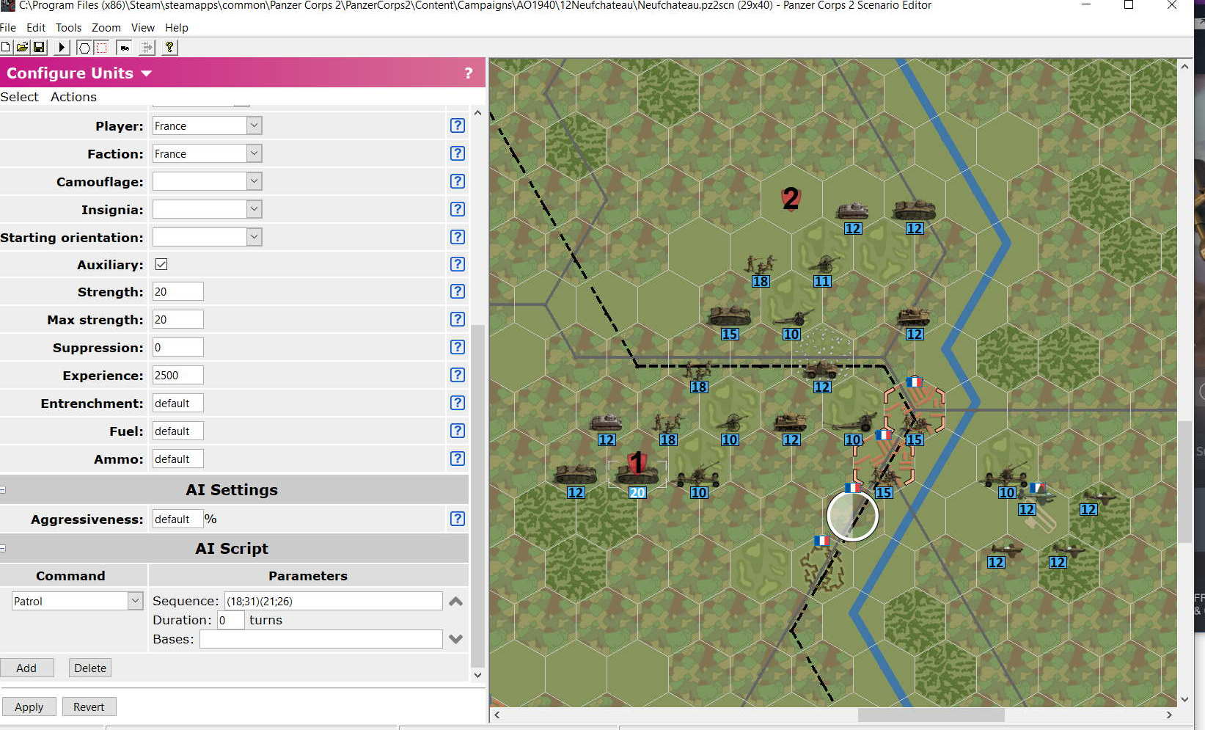The width and height of the screenshot is (1205, 730).
Task: Open the Insignia dropdown
Action: pyautogui.click(x=254, y=209)
